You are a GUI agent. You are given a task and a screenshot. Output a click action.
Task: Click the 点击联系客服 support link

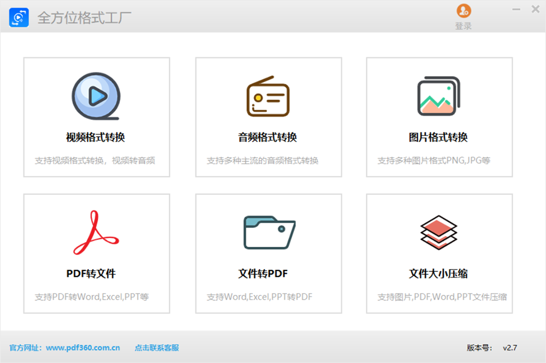click(x=157, y=348)
